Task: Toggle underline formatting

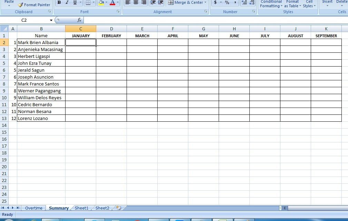Action: [x=75, y=3]
